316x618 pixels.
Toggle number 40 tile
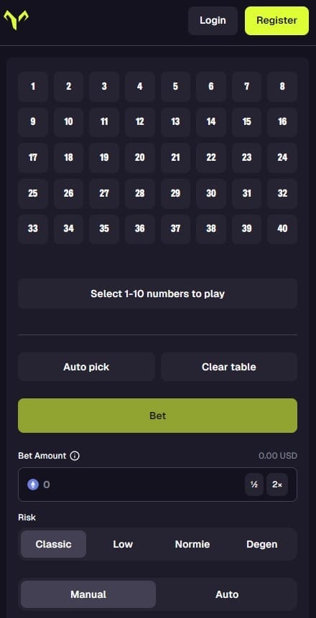282,228
